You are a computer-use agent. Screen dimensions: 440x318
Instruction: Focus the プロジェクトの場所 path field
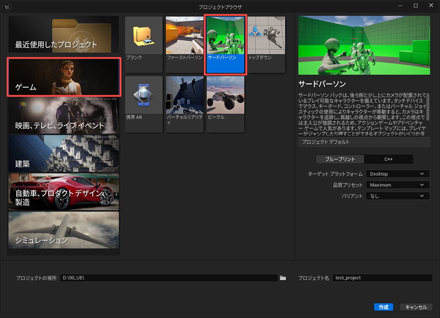[x=169, y=278]
